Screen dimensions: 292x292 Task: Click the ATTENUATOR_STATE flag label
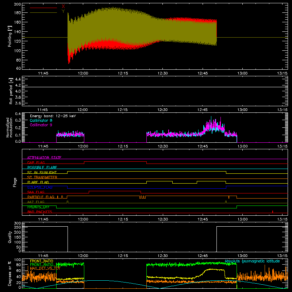[x=44, y=158]
